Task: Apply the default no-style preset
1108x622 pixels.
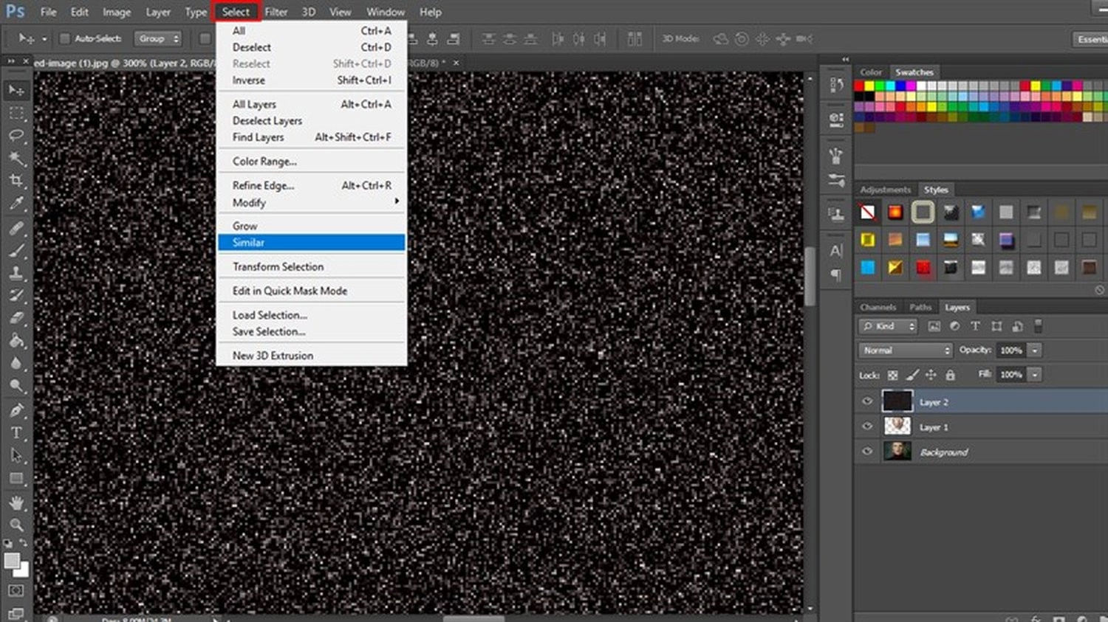Action: coord(868,212)
